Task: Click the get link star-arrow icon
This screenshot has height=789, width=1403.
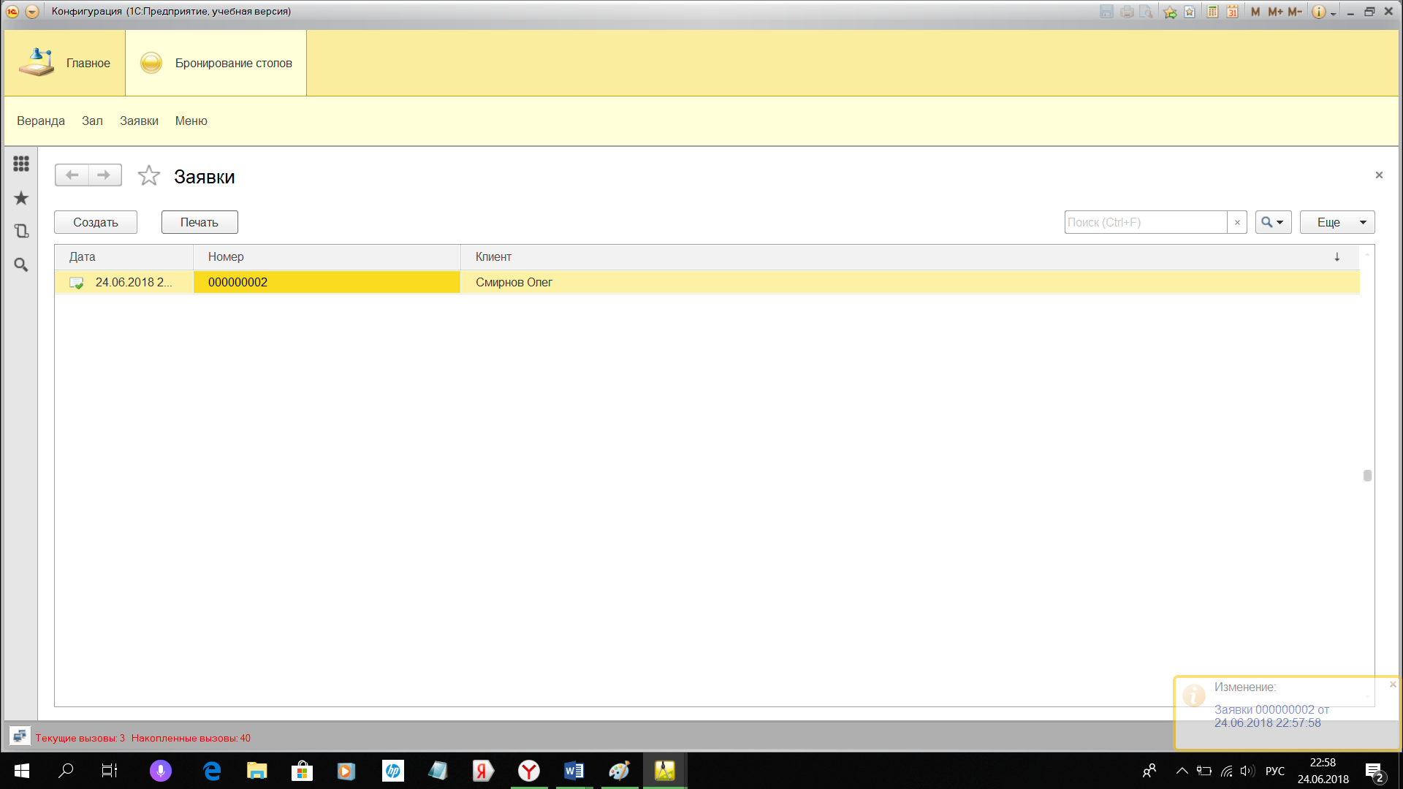Action: point(1170,12)
